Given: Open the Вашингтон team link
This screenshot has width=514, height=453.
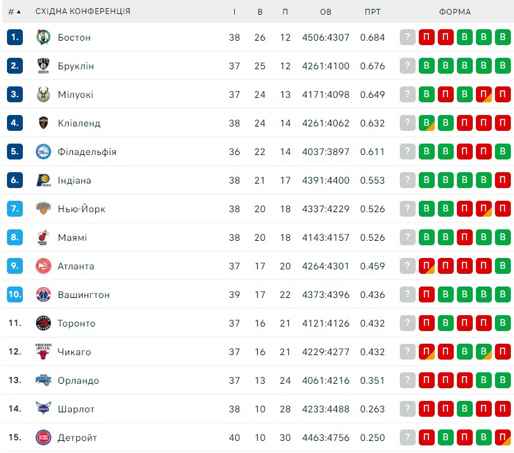Looking at the screenshot, I should pos(84,295).
